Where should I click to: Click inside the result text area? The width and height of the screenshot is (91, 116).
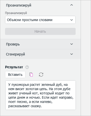click(x=41, y=95)
